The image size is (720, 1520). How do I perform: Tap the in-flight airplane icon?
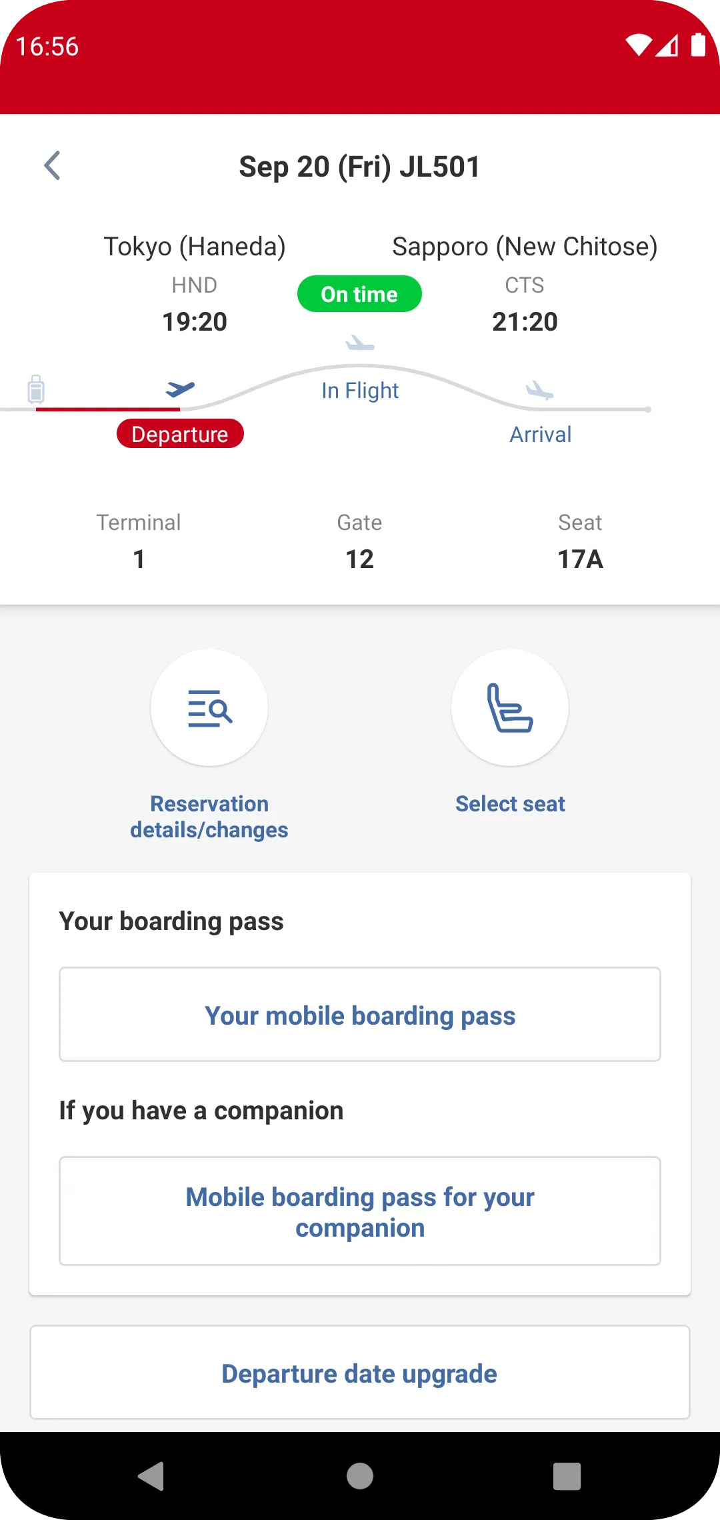[360, 343]
